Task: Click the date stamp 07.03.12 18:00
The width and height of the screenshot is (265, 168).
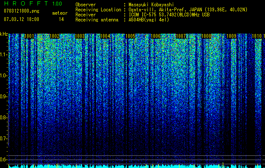Action: [21, 19]
